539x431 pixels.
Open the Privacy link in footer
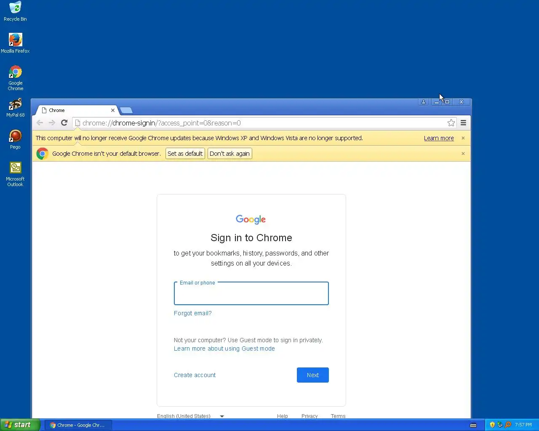click(x=310, y=416)
